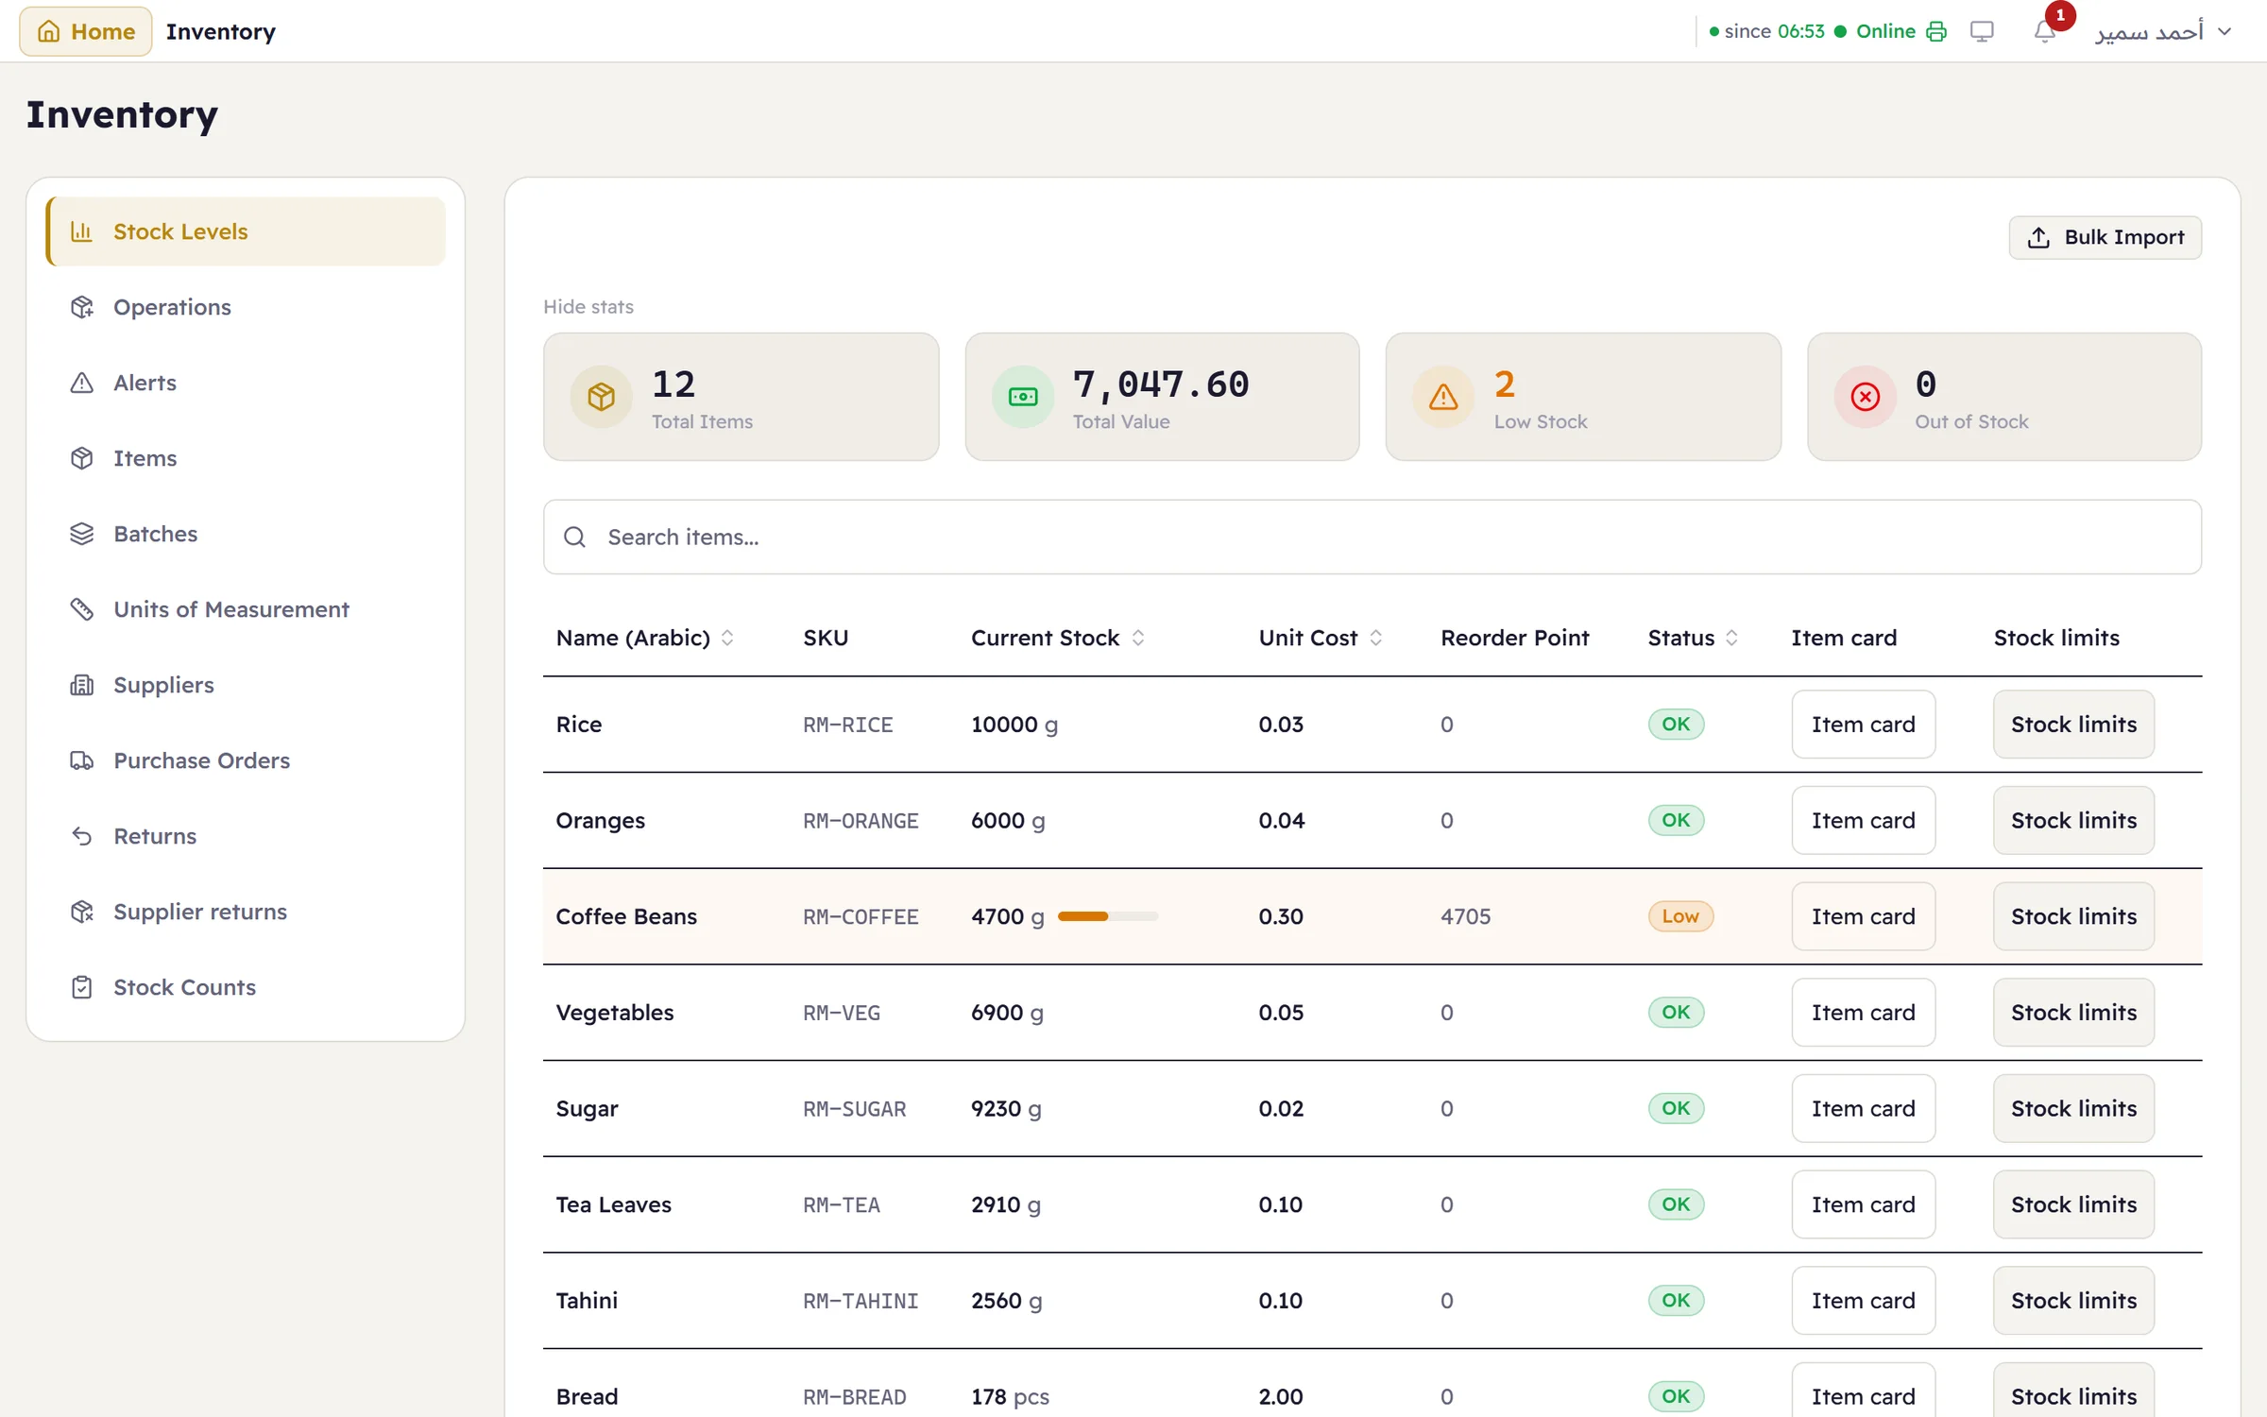Image resolution: width=2267 pixels, height=1417 pixels.
Task: Click the printer icon in top bar
Action: pos(1936,31)
